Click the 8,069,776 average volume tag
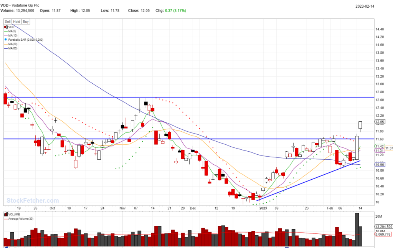This screenshot has width=393, height=248. coord(383,234)
